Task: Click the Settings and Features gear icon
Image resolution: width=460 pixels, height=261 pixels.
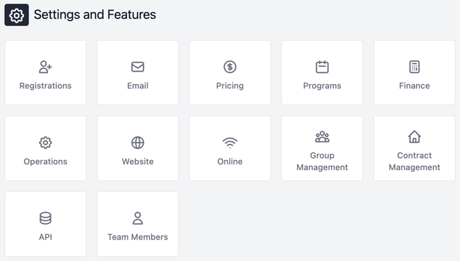Action: click(17, 15)
